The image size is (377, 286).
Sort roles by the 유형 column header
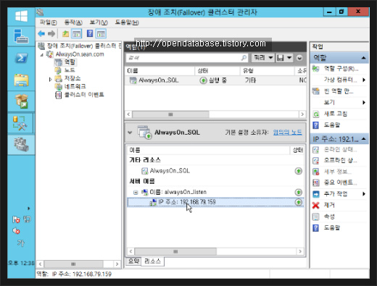[268, 71]
